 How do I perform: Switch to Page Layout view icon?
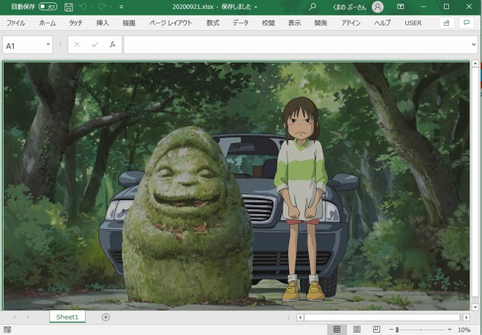(x=357, y=330)
